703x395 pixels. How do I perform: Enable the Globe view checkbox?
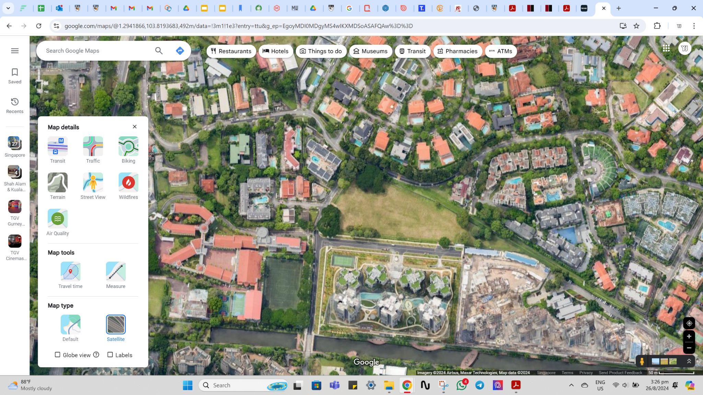[58, 355]
